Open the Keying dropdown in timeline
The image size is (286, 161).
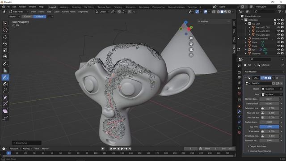[x=27, y=149]
